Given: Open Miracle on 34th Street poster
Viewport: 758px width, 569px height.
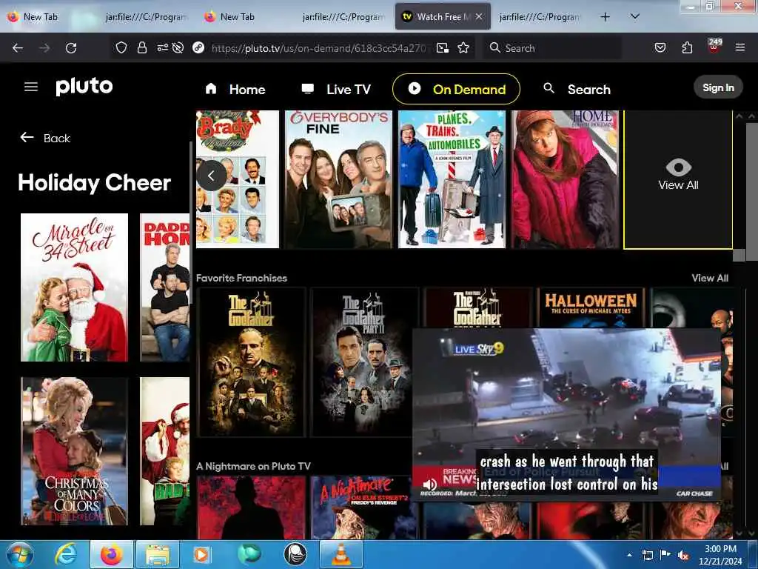Looking at the screenshot, I should tap(75, 287).
